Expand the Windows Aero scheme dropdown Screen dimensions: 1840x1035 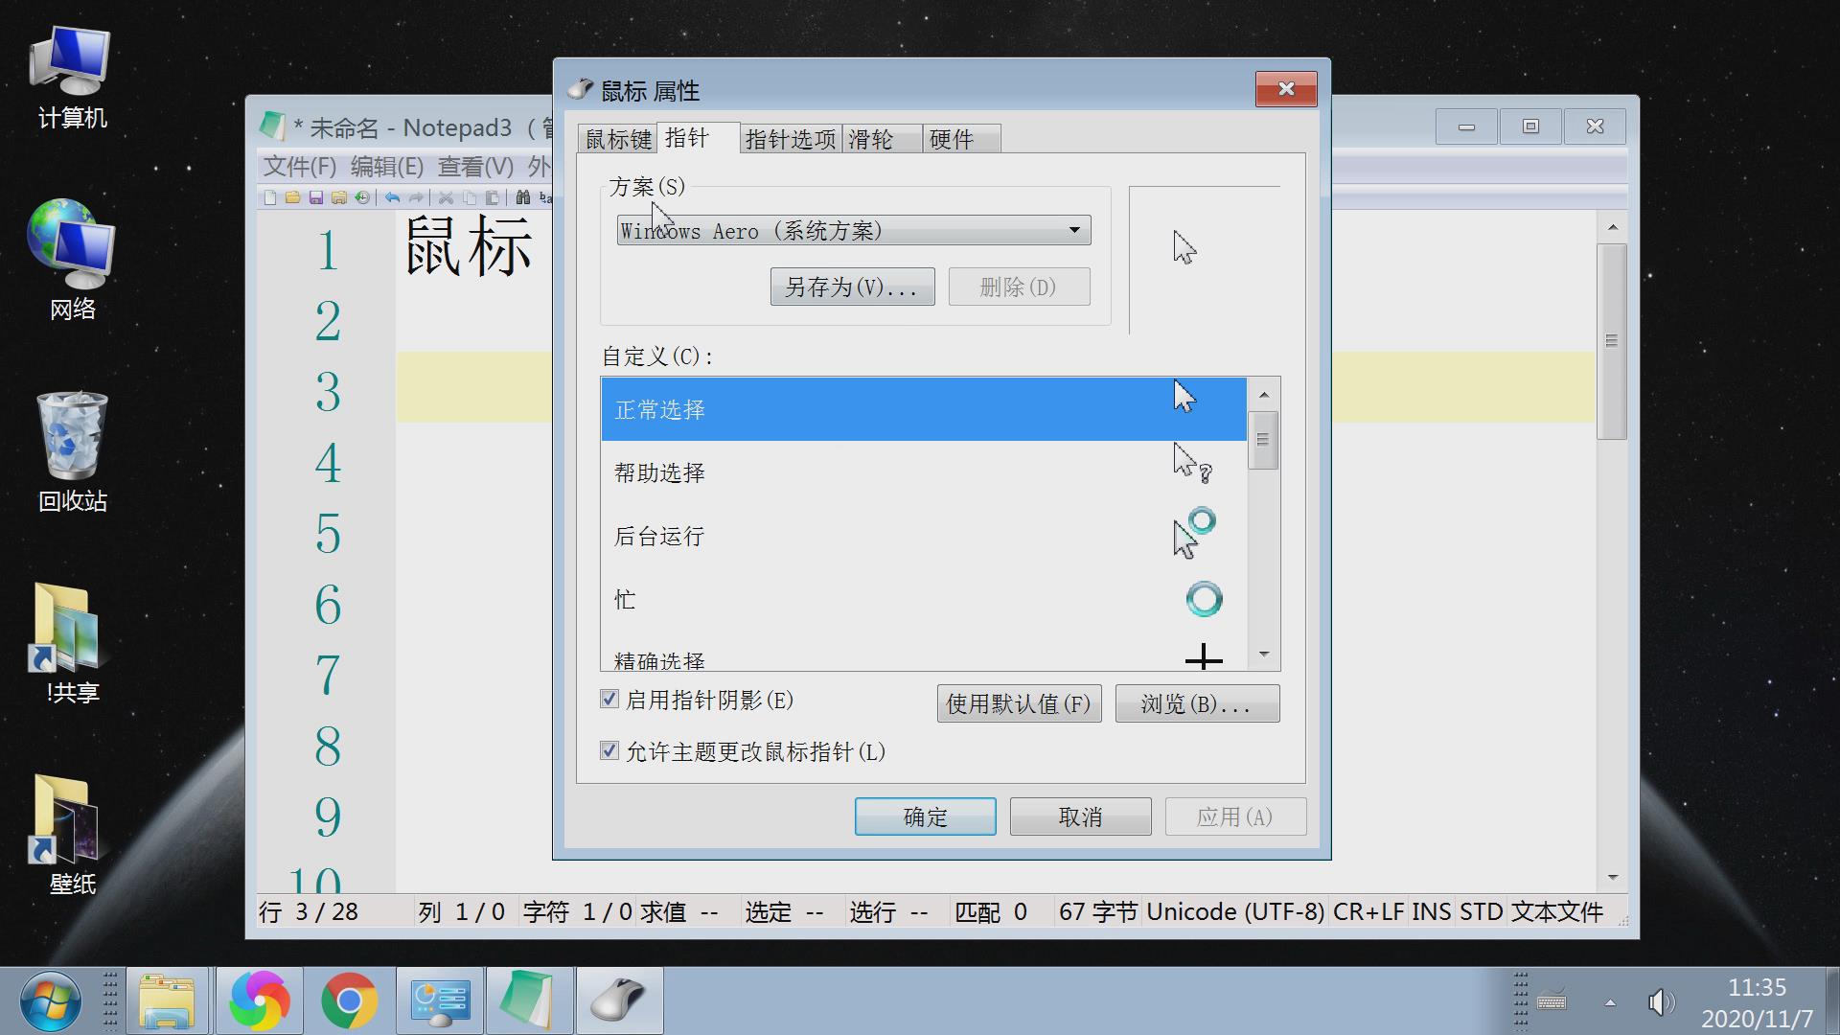(x=1074, y=230)
